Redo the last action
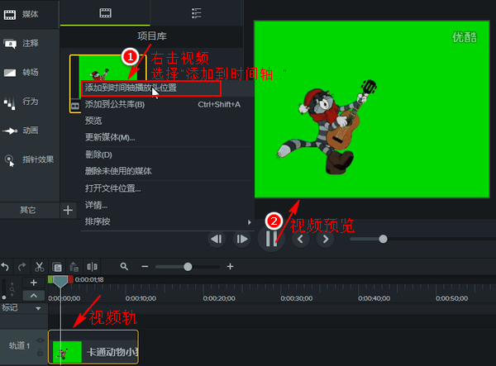This screenshot has height=366, width=496. [22, 267]
